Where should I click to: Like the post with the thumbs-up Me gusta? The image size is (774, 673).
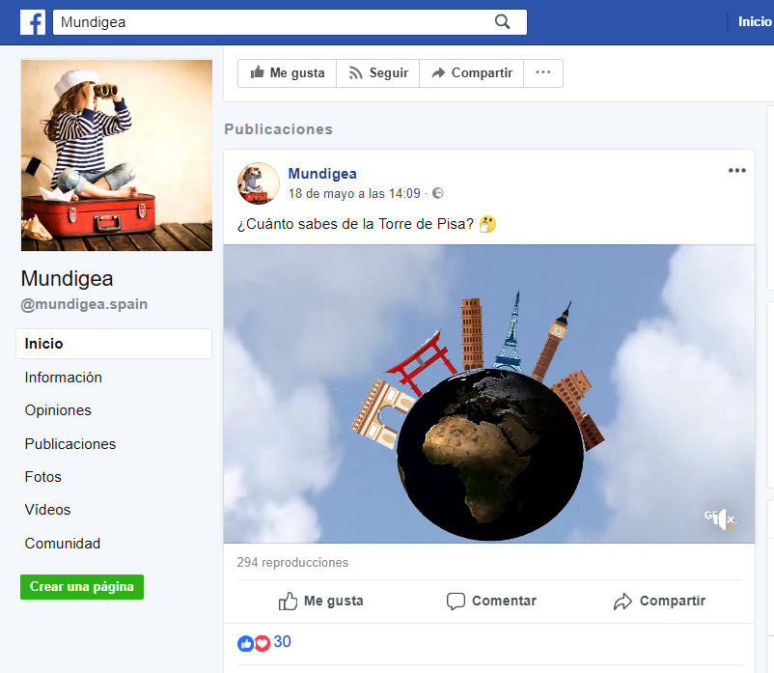(x=321, y=601)
